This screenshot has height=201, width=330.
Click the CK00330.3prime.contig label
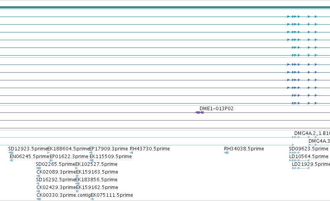tap(63, 195)
